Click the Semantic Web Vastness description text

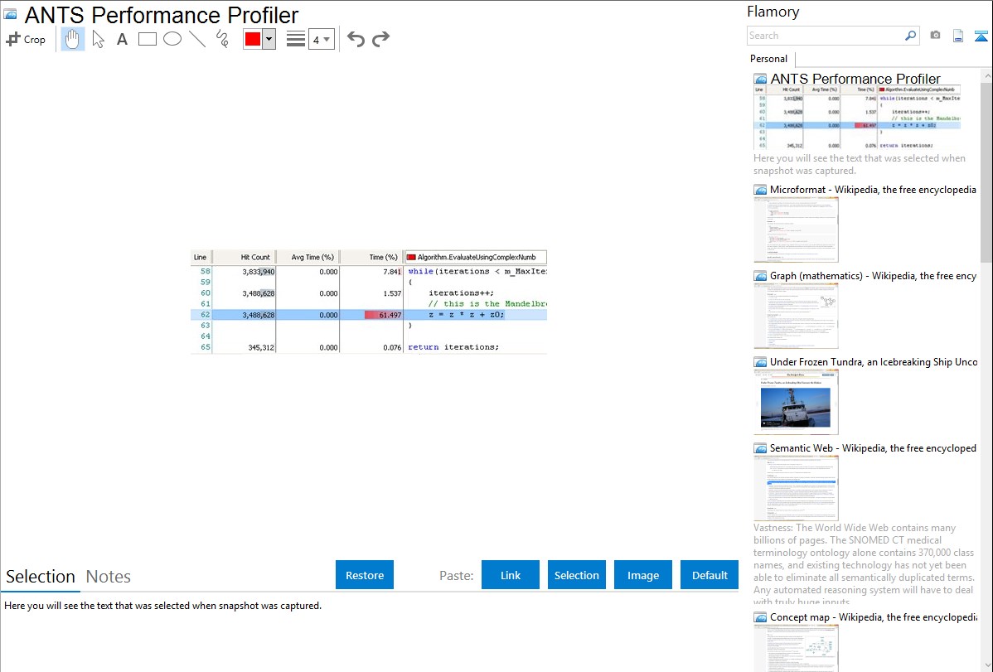click(x=864, y=564)
